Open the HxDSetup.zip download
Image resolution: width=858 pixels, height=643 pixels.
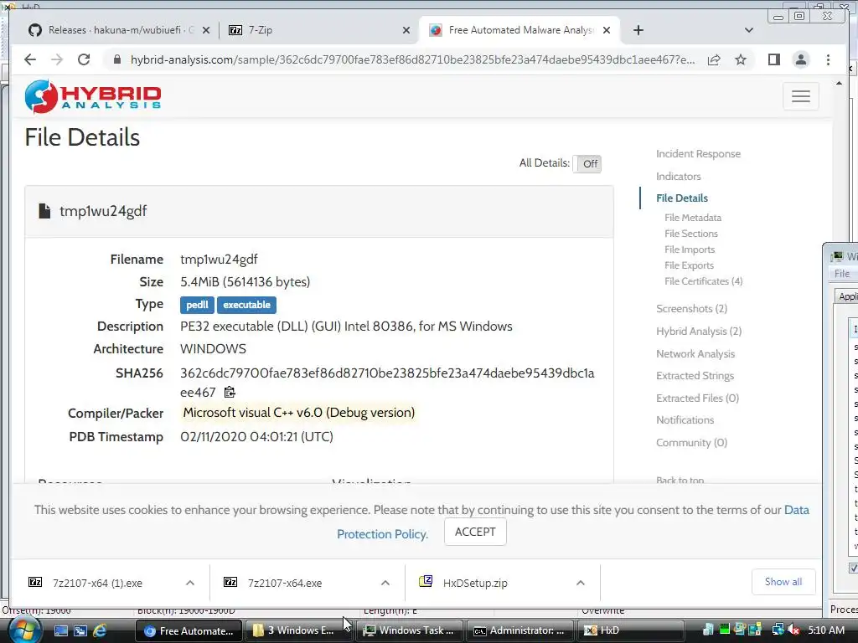(475, 583)
